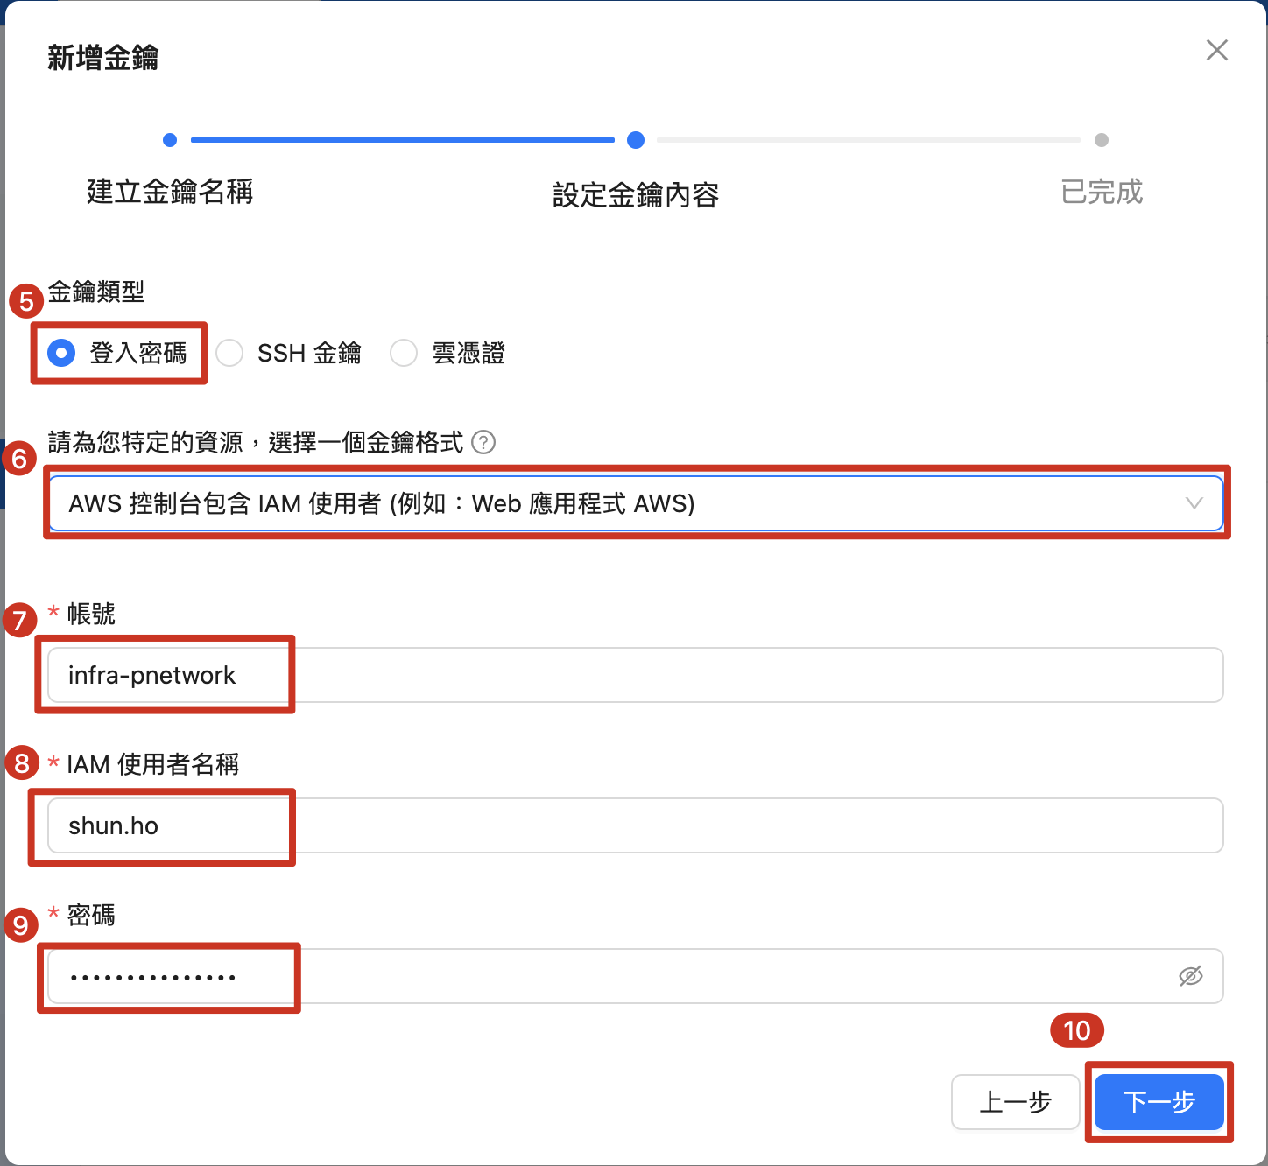Screen dimensions: 1268x1166
Task: Click the 建立金鑰名稱 step label
Action: [x=170, y=192]
